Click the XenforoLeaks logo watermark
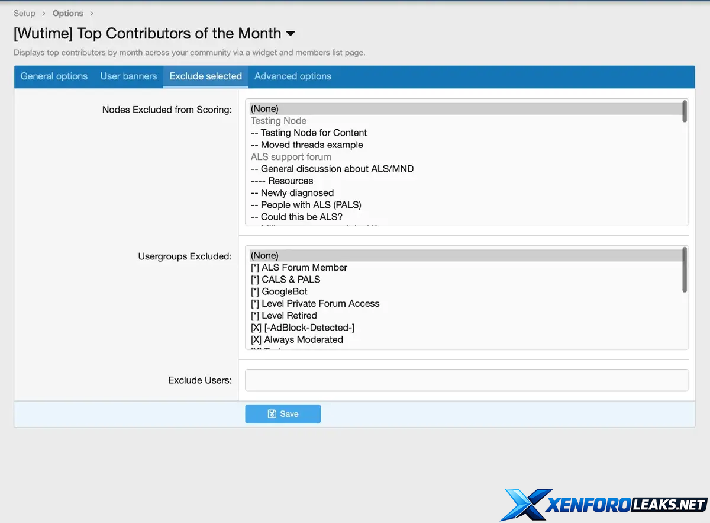710x523 pixels. [x=605, y=504]
